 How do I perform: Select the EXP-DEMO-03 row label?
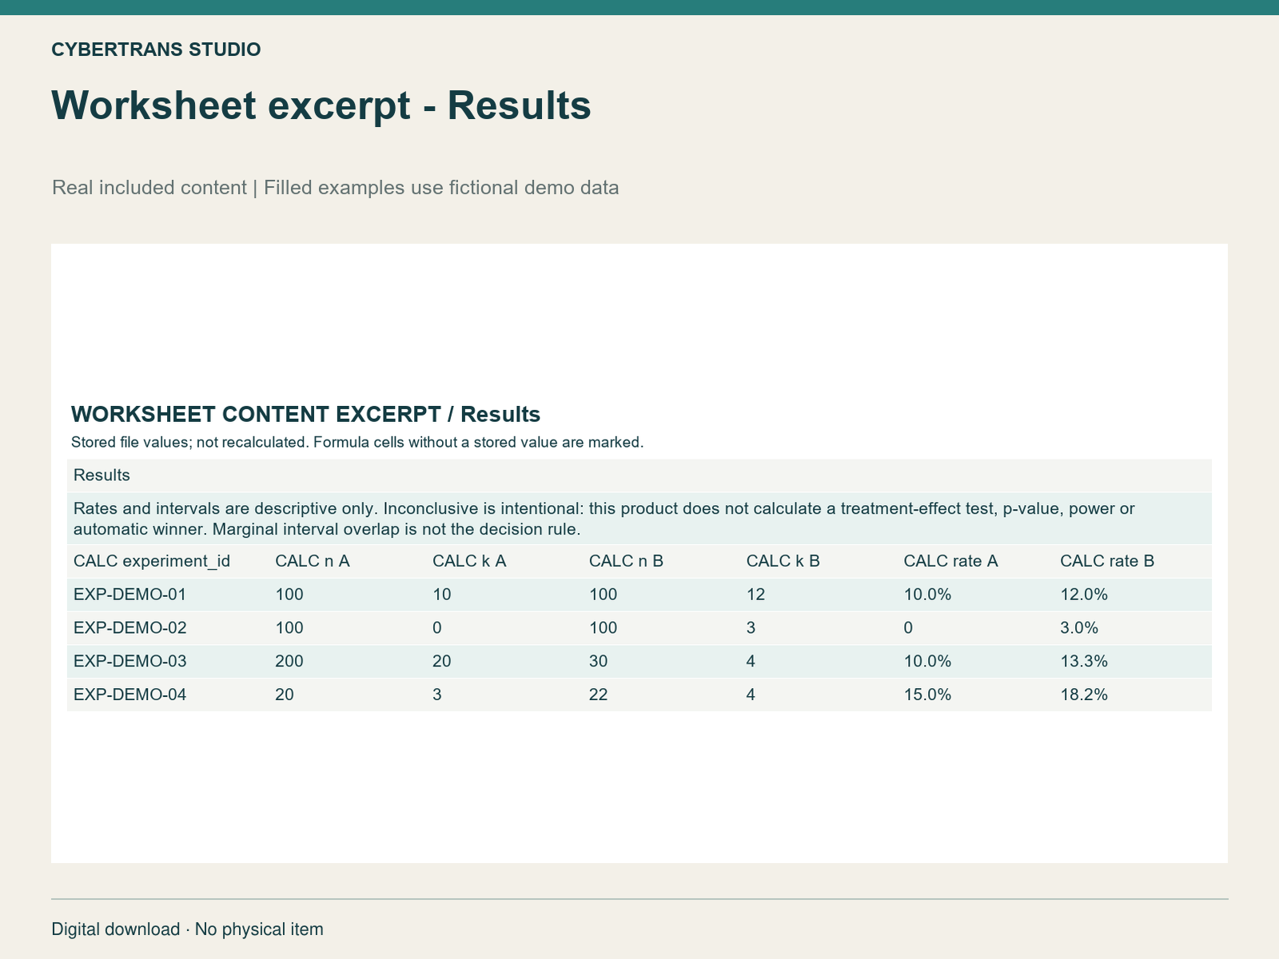130,662
